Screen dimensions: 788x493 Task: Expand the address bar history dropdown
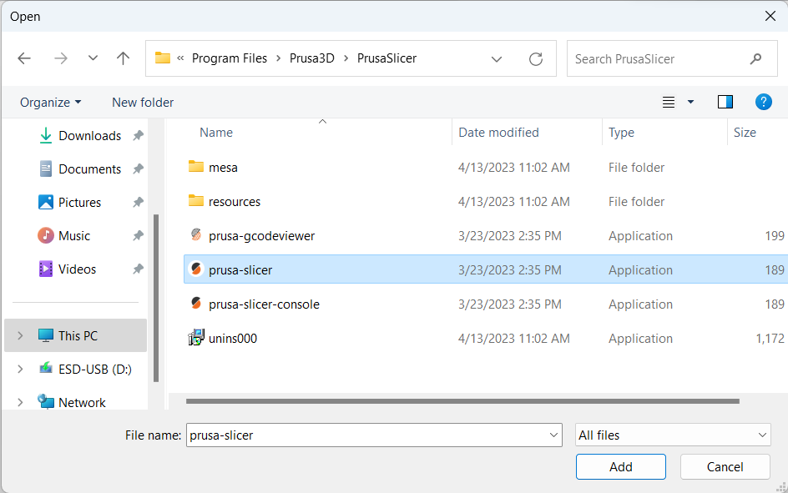(497, 58)
